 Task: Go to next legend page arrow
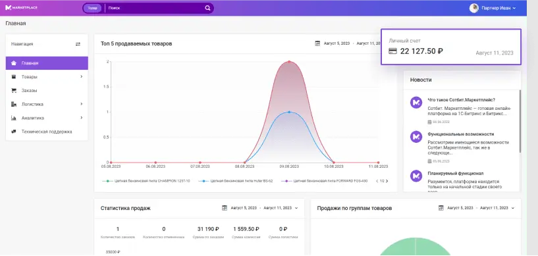[x=387, y=181]
